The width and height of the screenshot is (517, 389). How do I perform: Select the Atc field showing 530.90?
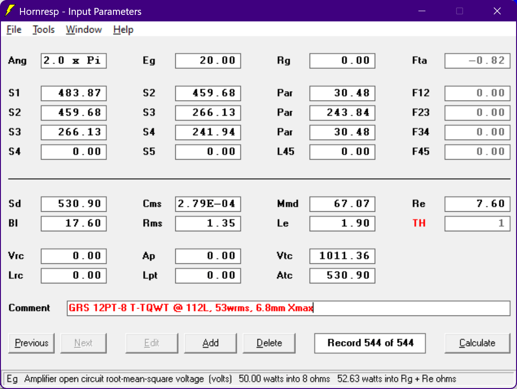pos(342,275)
